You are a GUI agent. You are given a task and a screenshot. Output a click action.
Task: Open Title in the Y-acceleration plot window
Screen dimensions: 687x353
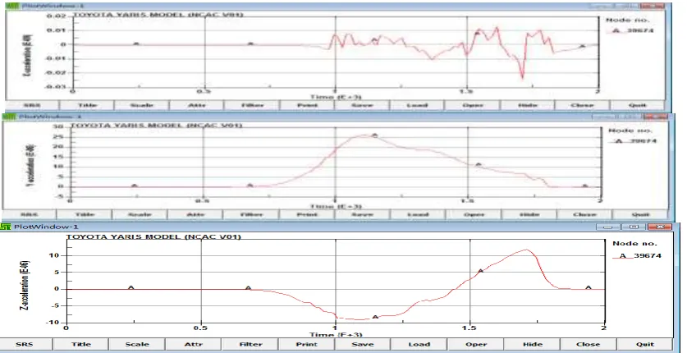[84, 214]
